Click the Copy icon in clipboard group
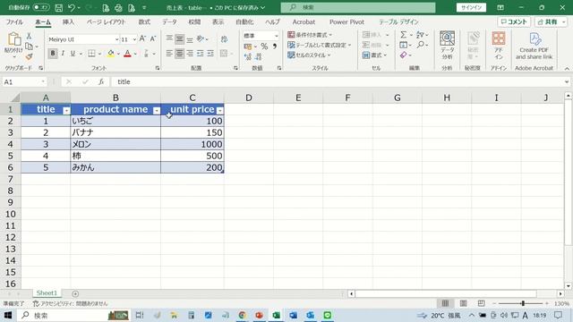 tap(30, 47)
